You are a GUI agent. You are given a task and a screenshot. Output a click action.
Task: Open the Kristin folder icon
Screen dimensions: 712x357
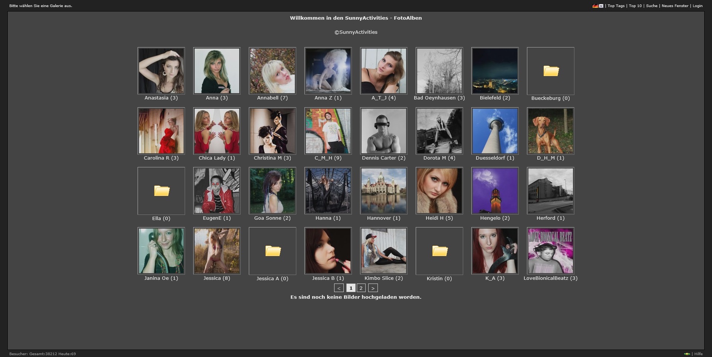(439, 251)
